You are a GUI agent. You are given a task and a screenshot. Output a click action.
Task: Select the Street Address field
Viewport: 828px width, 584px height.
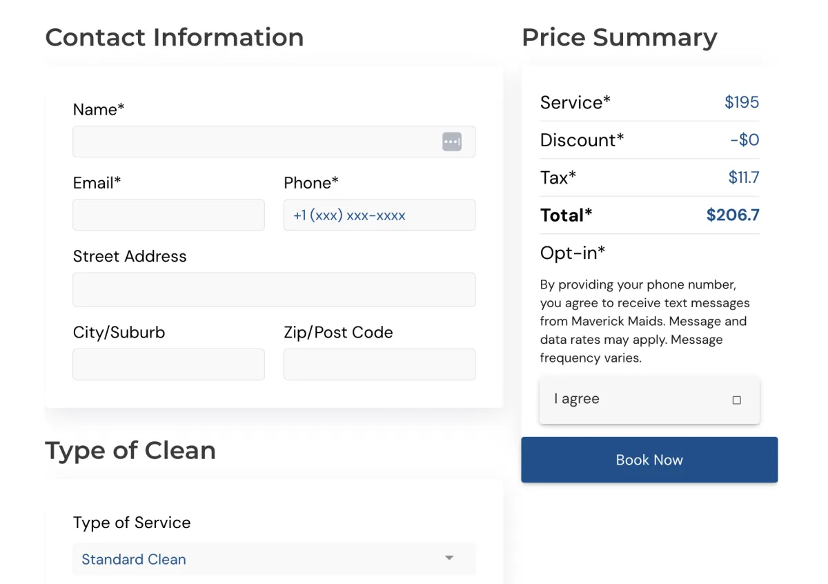(274, 289)
